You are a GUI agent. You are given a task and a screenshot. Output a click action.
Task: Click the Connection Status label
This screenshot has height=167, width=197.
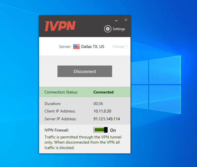[x=61, y=92]
